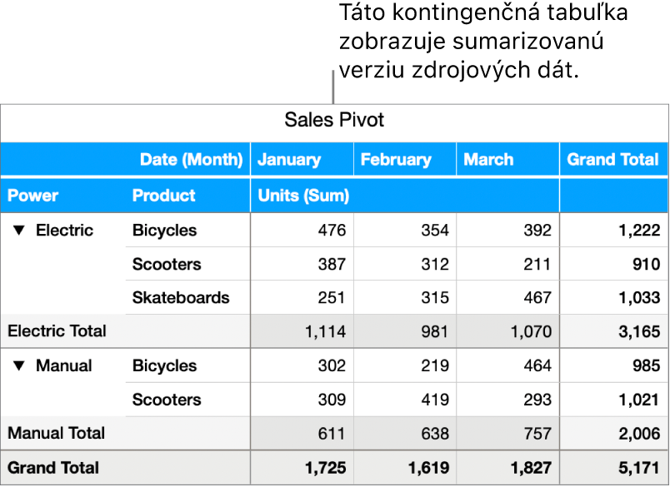
Task: Select the Manual Bicycles March value 464
Action: click(x=539, y=365)
